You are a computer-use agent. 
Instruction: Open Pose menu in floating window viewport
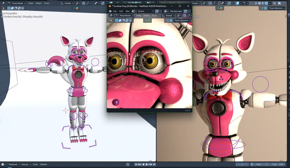tap(154, 16)
